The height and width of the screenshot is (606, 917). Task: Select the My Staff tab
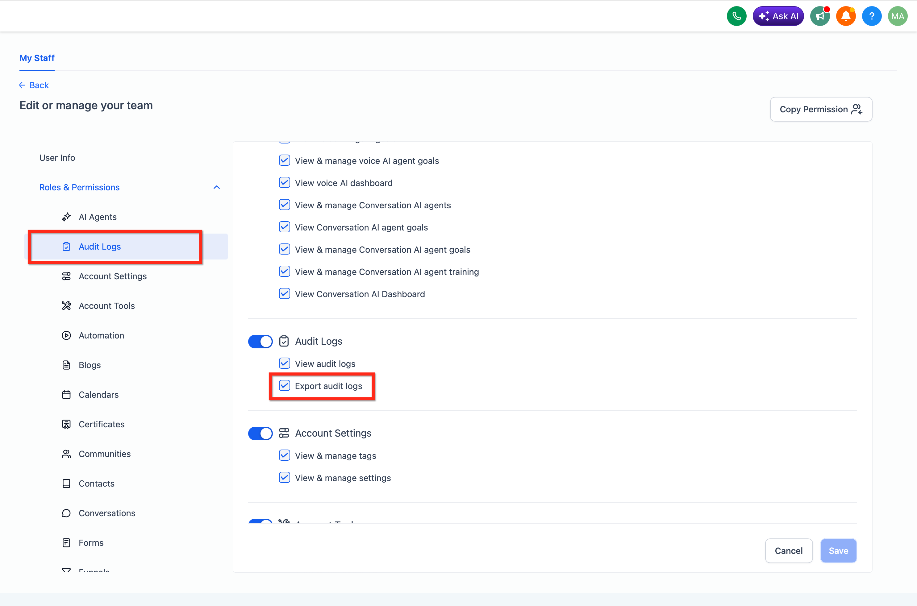37,58
